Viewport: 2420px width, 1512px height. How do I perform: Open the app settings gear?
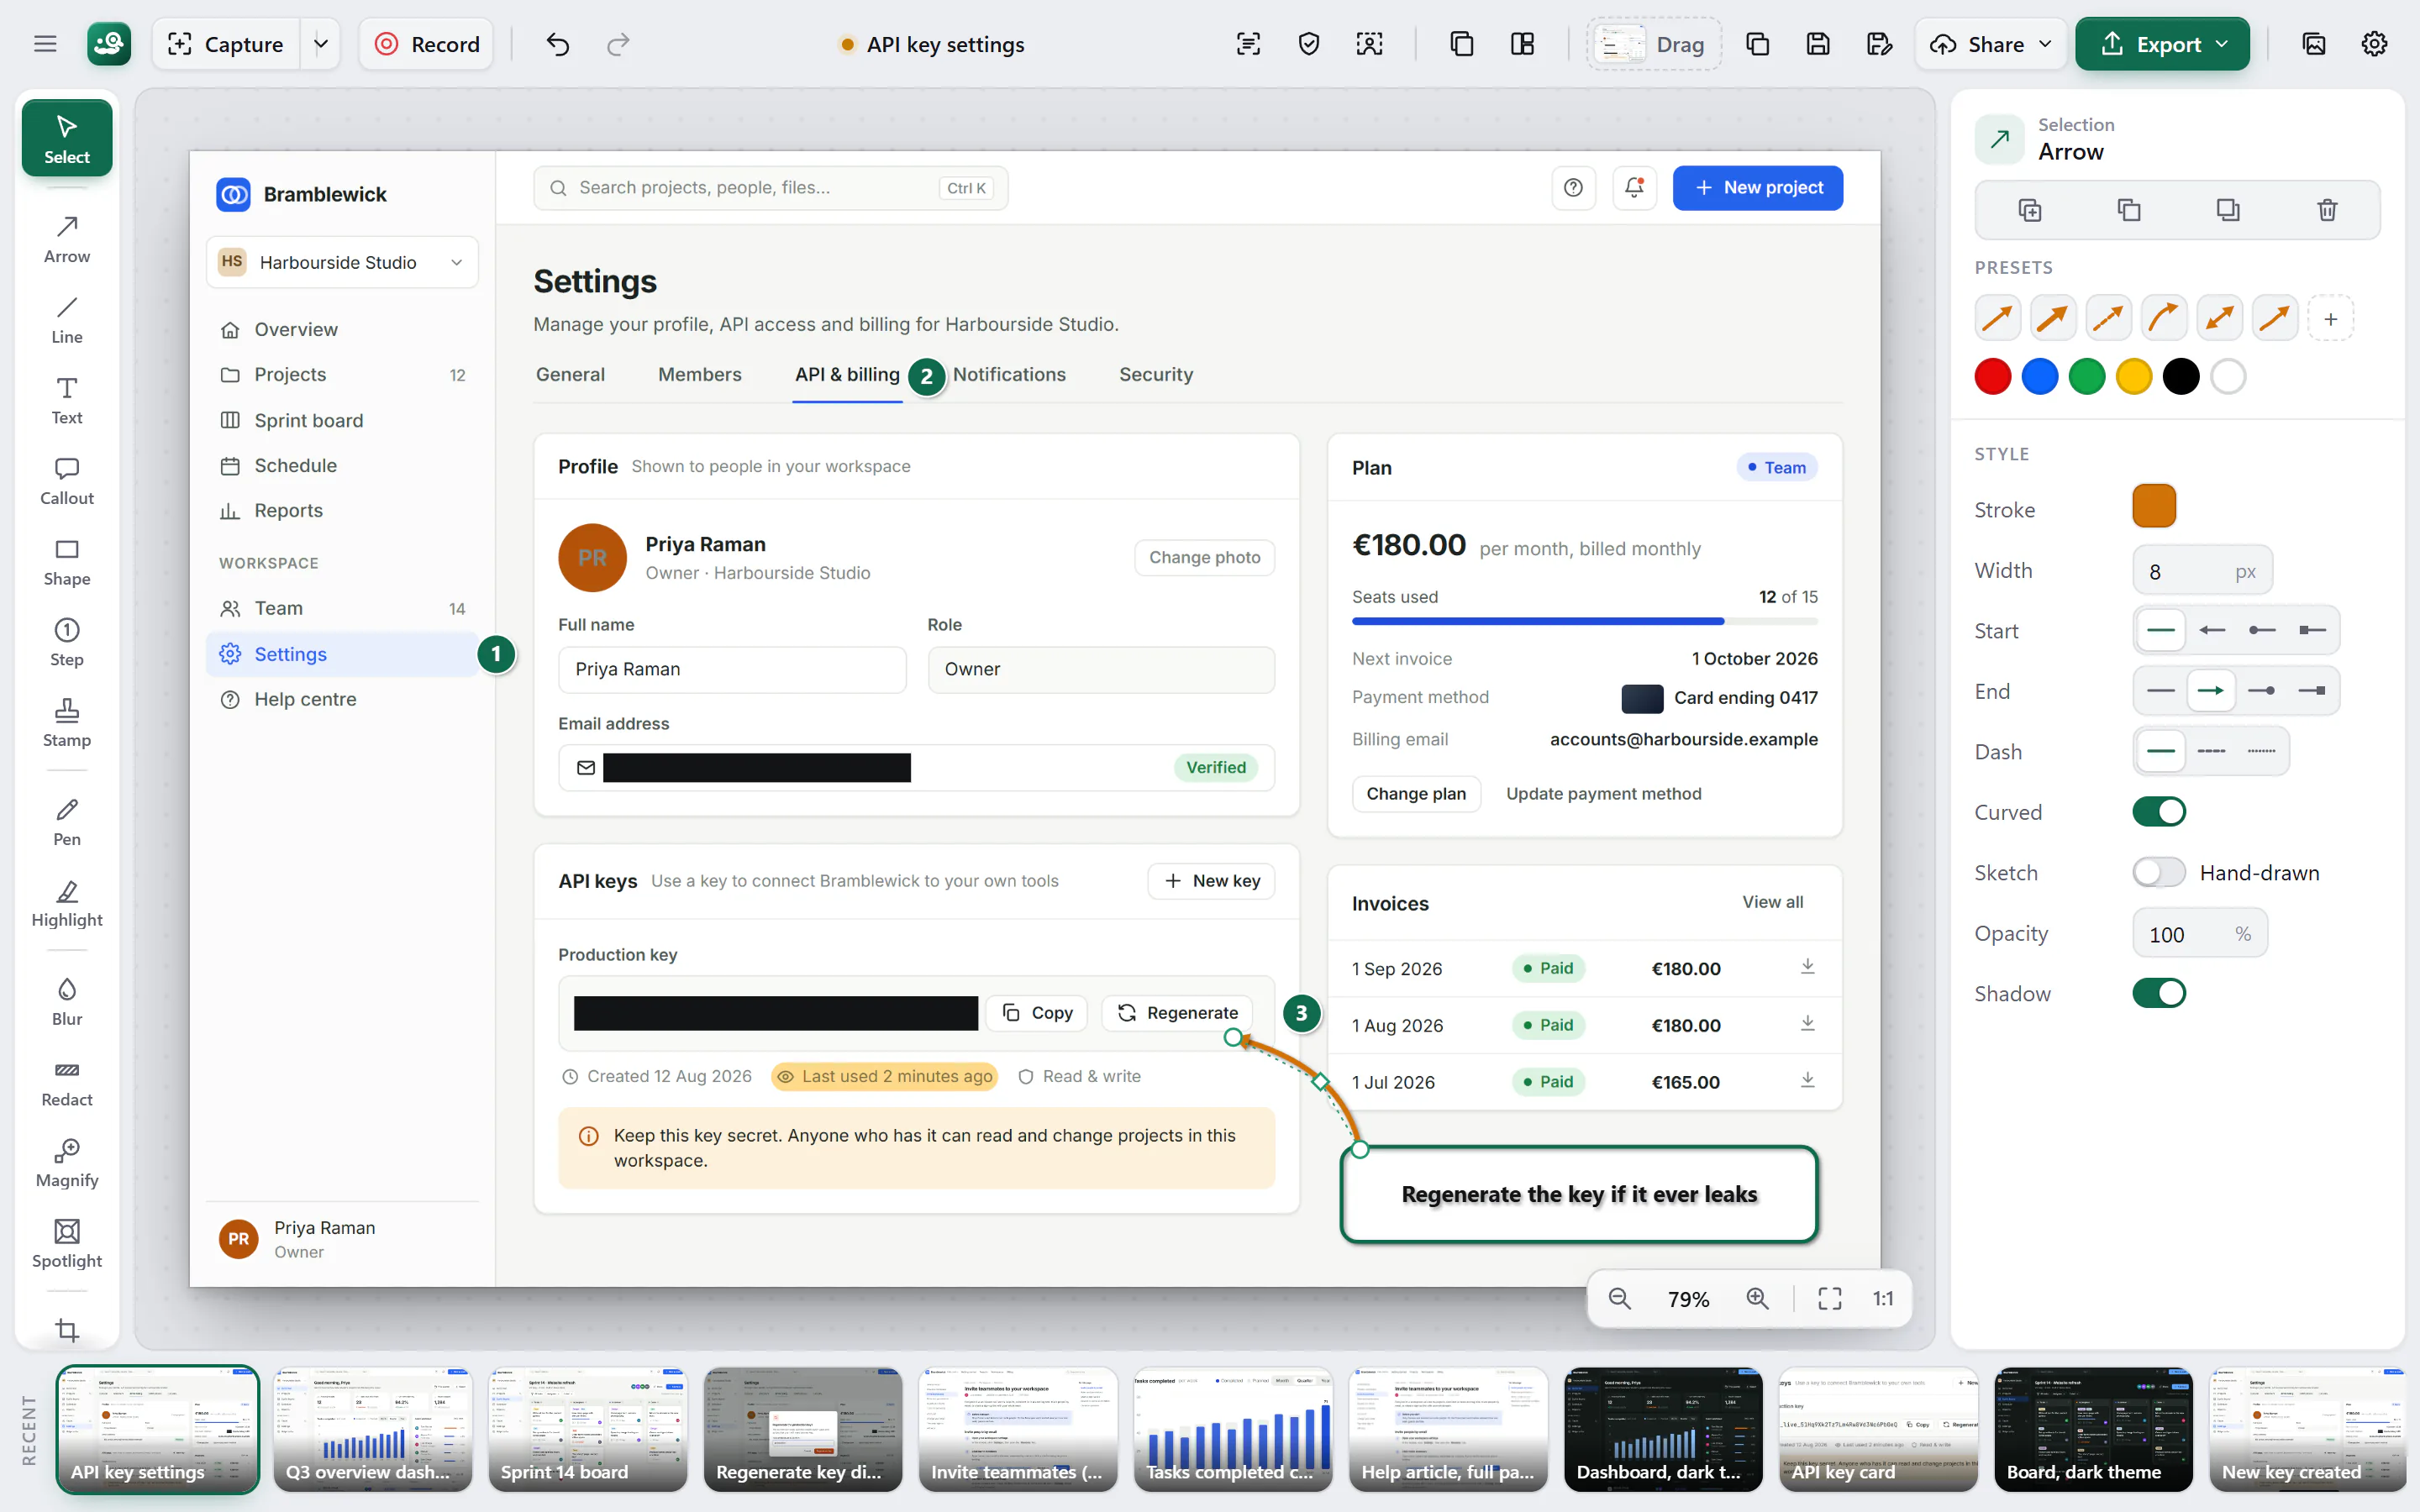(2374, 44)
